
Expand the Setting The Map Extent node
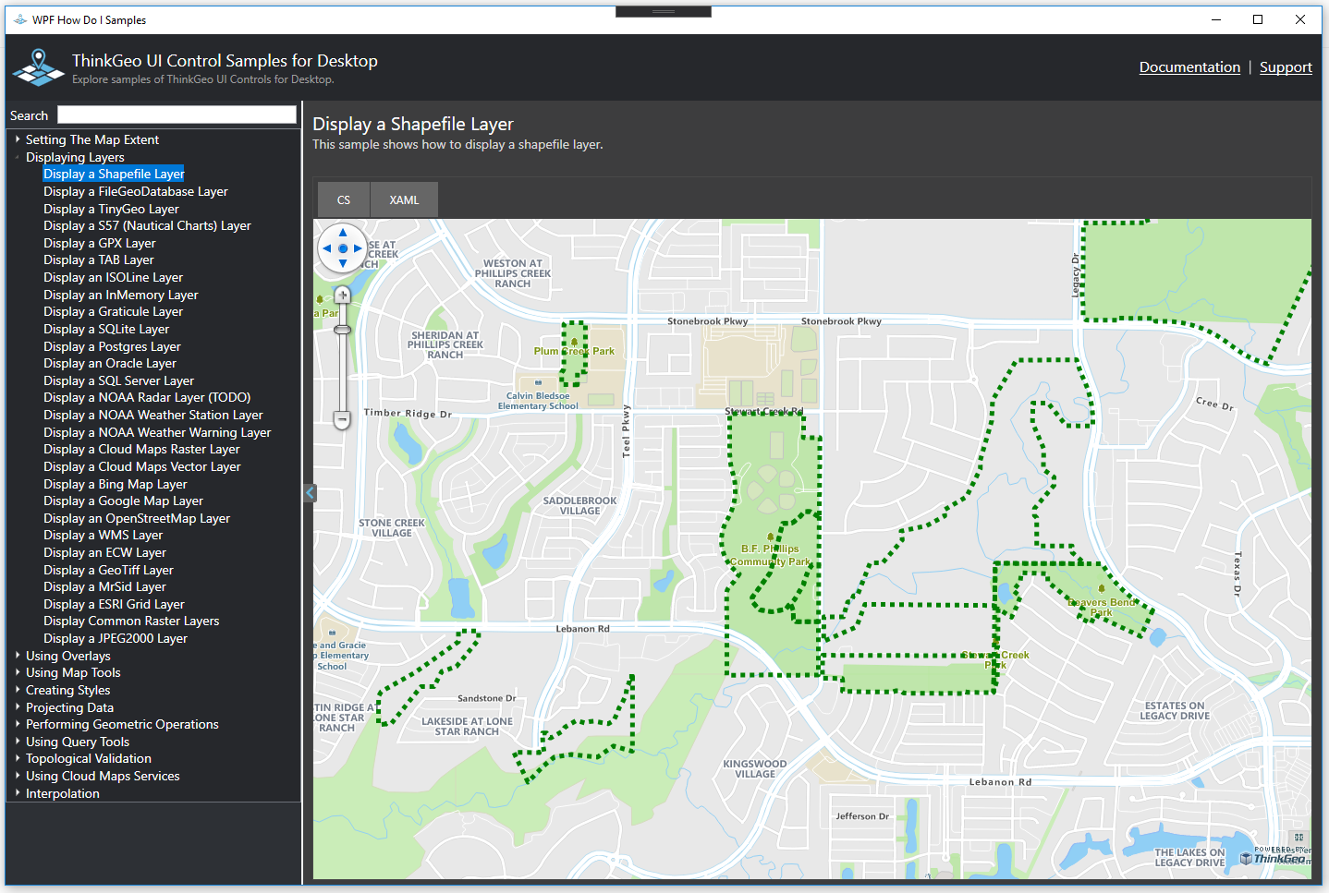[18, 139]
